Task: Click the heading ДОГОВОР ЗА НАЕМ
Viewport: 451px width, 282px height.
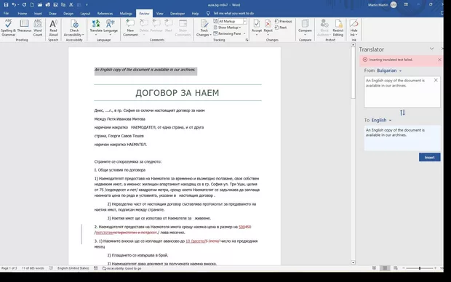Action: (x=177, y=93)
